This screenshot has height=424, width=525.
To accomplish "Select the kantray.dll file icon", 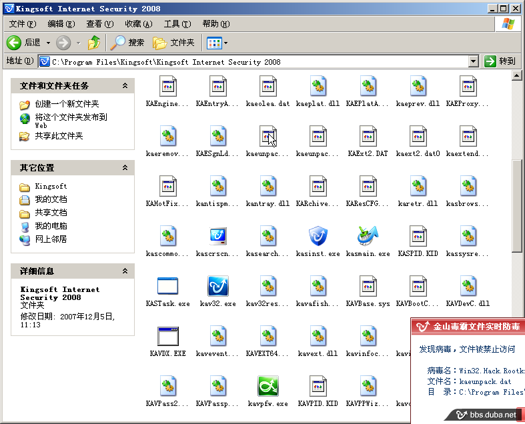I will (268, 186).
